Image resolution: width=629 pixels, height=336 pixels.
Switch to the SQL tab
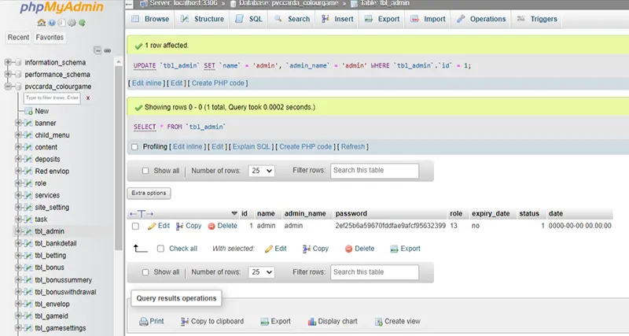coord(248,19)
